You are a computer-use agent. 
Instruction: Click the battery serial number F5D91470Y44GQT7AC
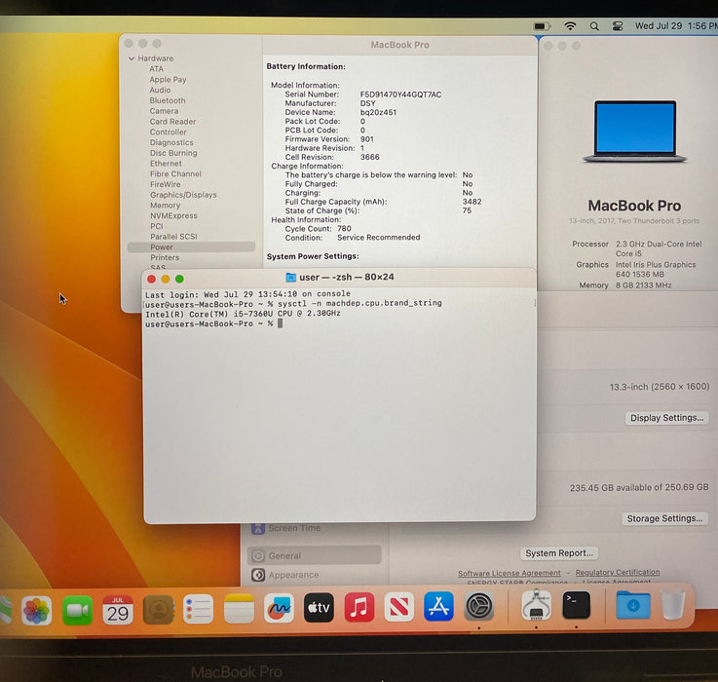[400, 95]
